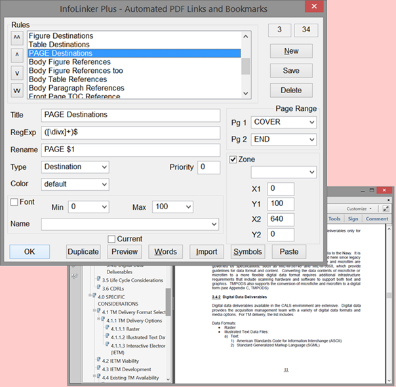Image resolution: width=396 pixels, height=387 pixels.
Task: Click the Paste button
Action: pos(289,252)
